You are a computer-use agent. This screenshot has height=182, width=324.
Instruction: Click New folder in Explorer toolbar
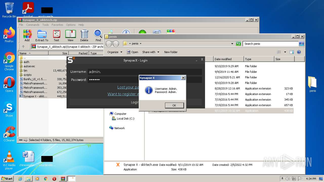[171, 52]
